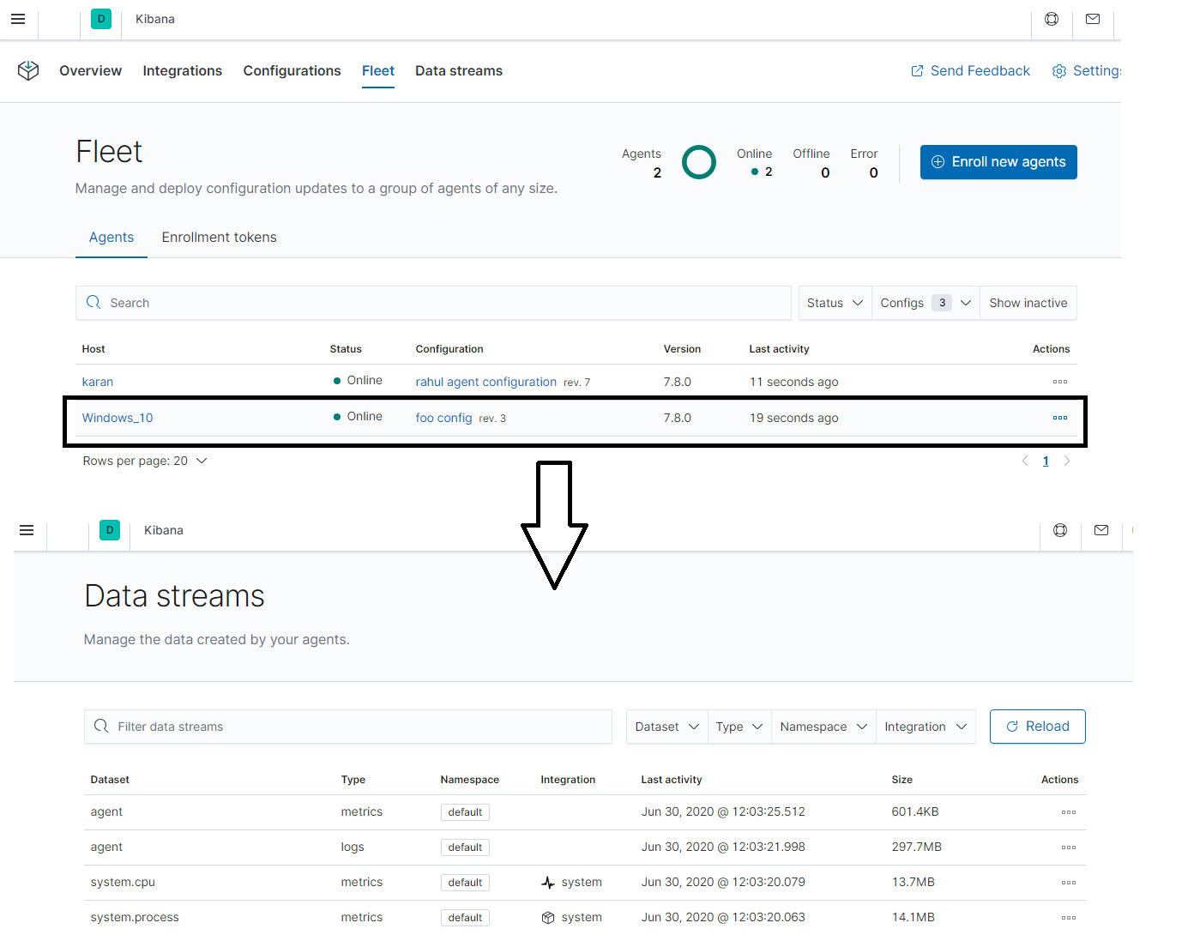1194x947 pixels.
Task: Select the Fleet tab
Action: click(378, 70)
